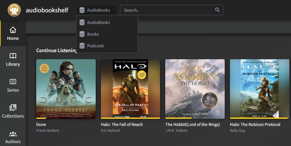Image resolution: width=291 pixels, height=146 pixels.
Task: Click Halo Fall of Reach progress bar
Action: [130, 118]
